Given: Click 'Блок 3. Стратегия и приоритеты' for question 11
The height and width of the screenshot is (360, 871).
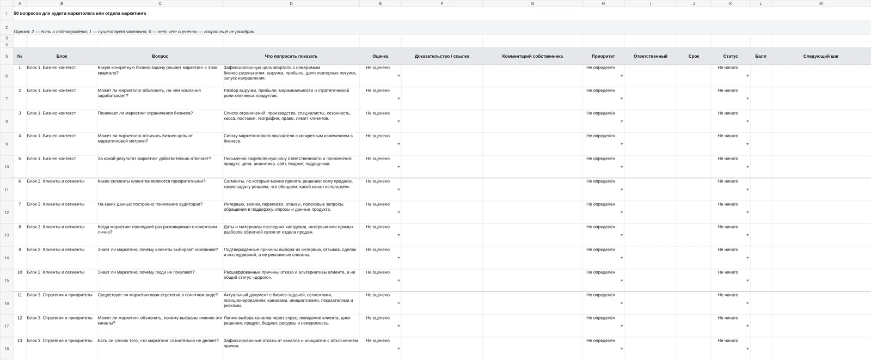Looking at the screenshot, I should click(60, 295).
